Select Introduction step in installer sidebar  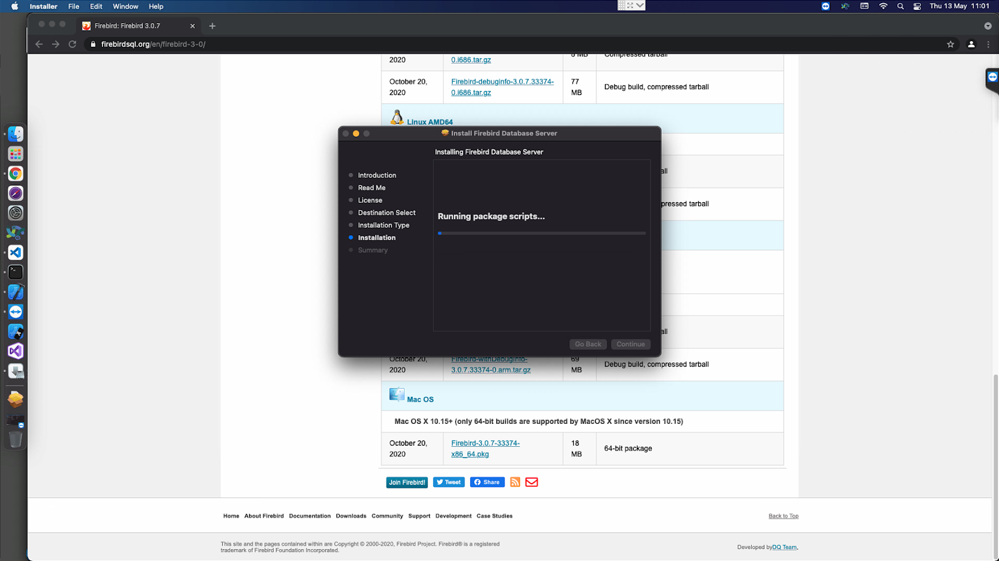tap(377, 175)
